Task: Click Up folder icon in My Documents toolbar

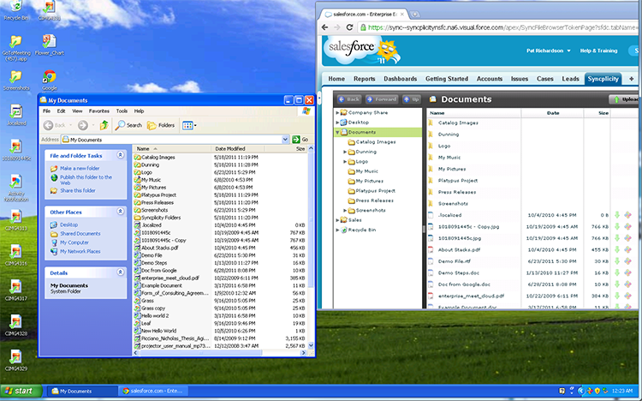Action: click(104, 125)
